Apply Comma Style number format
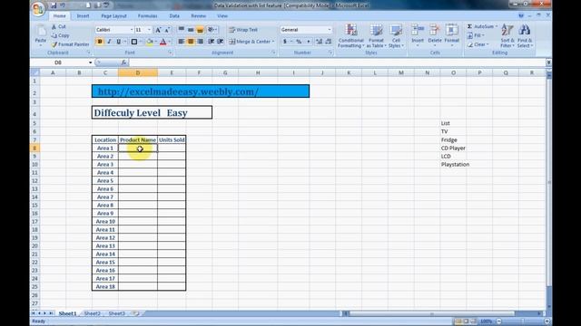The image size is (581, 326). point(308,42)
